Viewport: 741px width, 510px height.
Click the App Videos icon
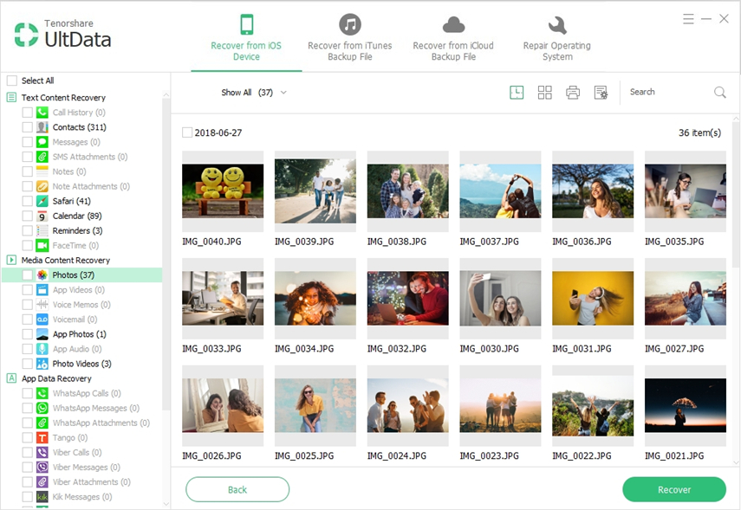[42, 290]
